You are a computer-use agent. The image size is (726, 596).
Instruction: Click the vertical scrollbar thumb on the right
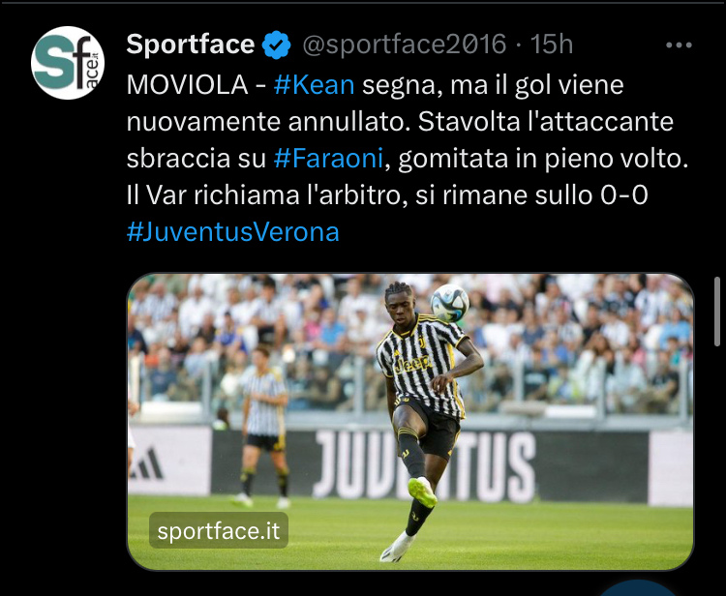(717, 312)
